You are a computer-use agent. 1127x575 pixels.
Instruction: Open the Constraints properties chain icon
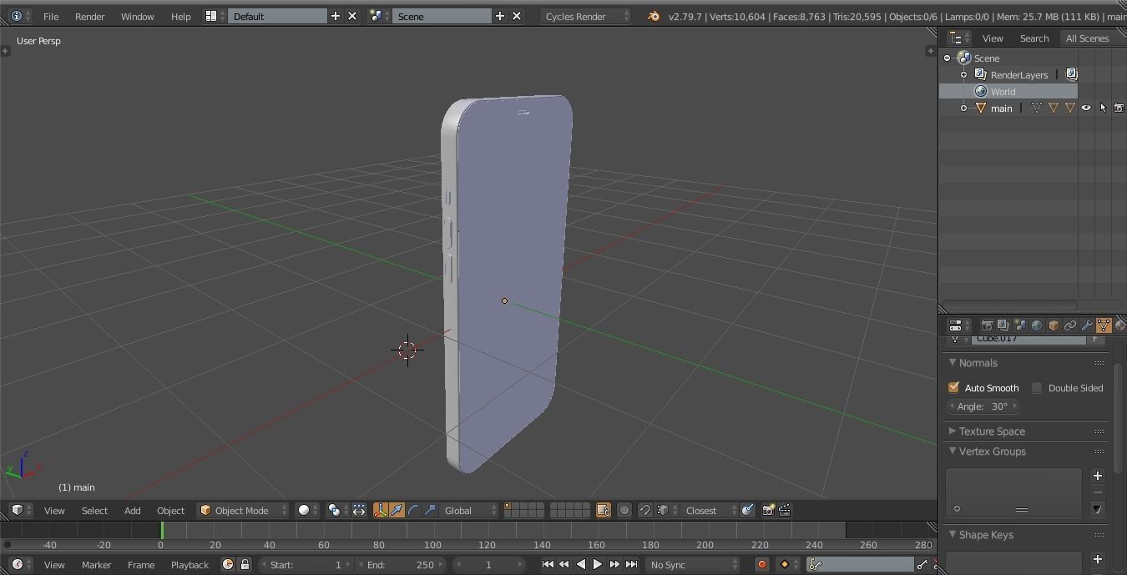click(1070, 325)
